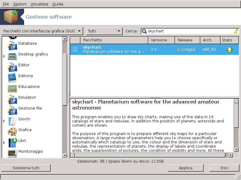Screen dimensions: 241x180
Task: Click description horizontal scroll right arrow
Action: click(x=230, y=155)
